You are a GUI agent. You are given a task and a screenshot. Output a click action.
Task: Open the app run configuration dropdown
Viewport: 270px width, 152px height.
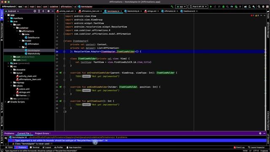click(x=181, y=7)
